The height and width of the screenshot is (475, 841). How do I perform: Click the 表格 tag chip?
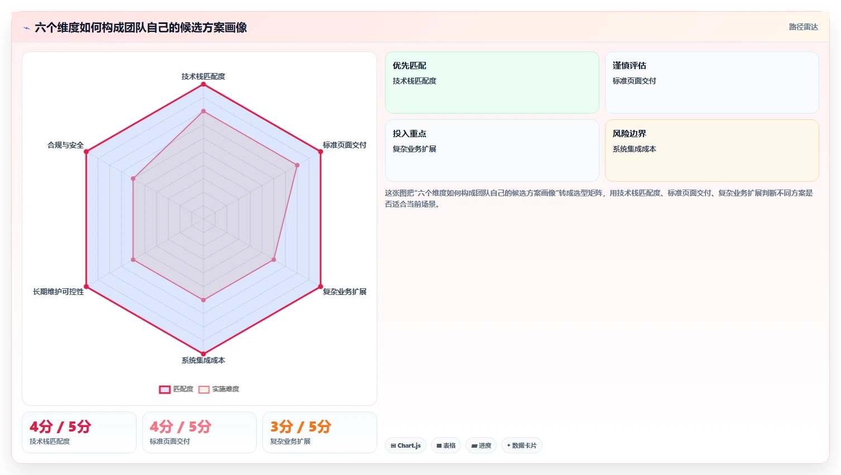point(446,445)
